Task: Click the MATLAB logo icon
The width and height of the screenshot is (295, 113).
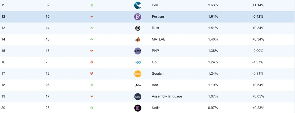Action: (138, 39)
